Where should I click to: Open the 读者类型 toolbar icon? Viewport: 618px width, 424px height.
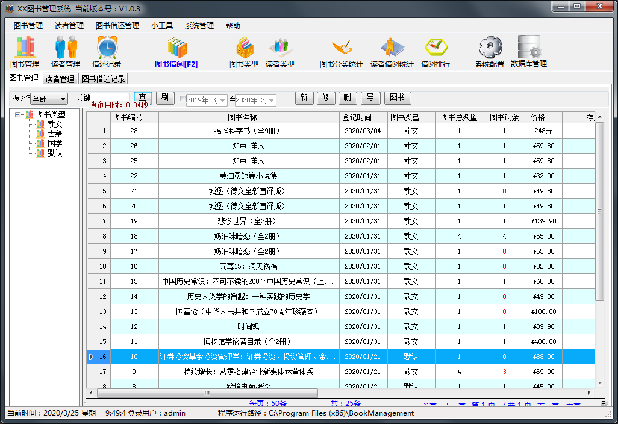[x=280, y=52]
